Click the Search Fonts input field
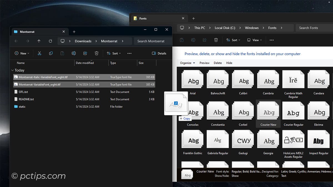This screenshot has height=187, width=333. [x=309, y=28]
